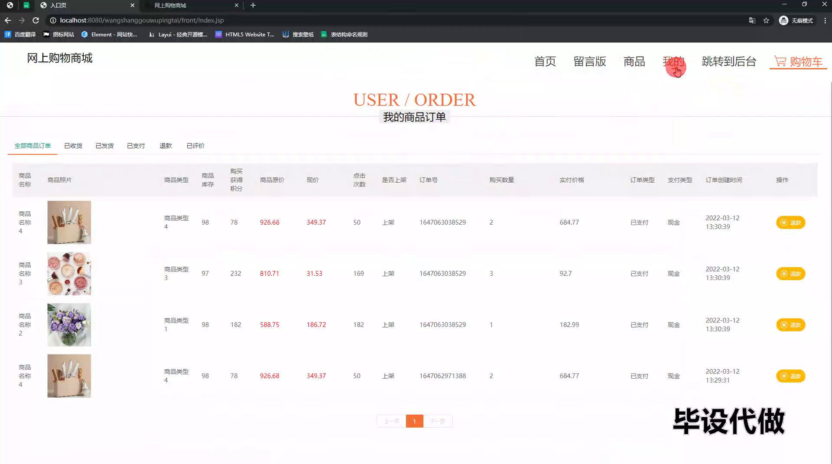This screenshot has width=832, height=464.
Task: Open the 我的 navigation item
Action: pyautogui.click(x=673, y=61)
